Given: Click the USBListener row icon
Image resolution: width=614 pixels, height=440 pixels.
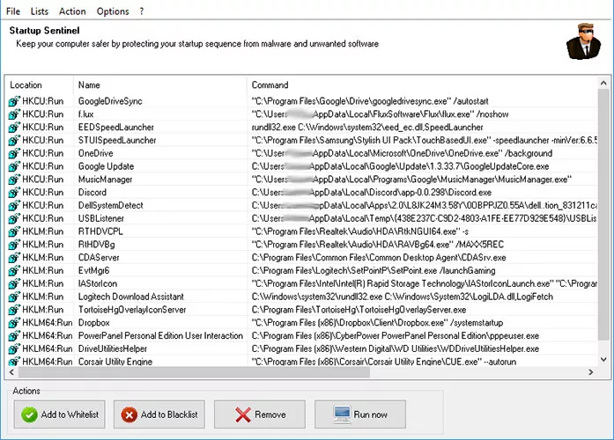Looking at the screenshot, I should (x=14, y=218).
